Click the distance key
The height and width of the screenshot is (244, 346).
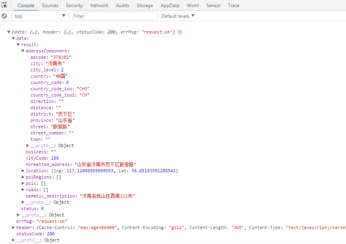point(41,108)
